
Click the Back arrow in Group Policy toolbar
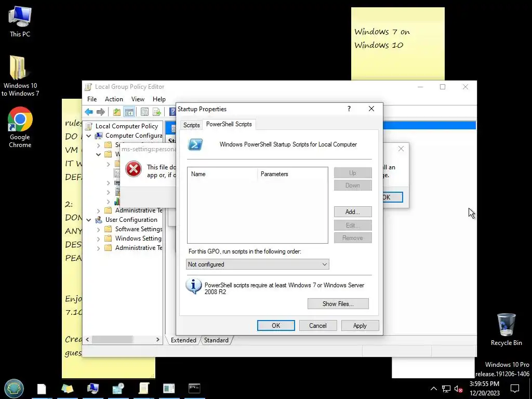point(89,112)
